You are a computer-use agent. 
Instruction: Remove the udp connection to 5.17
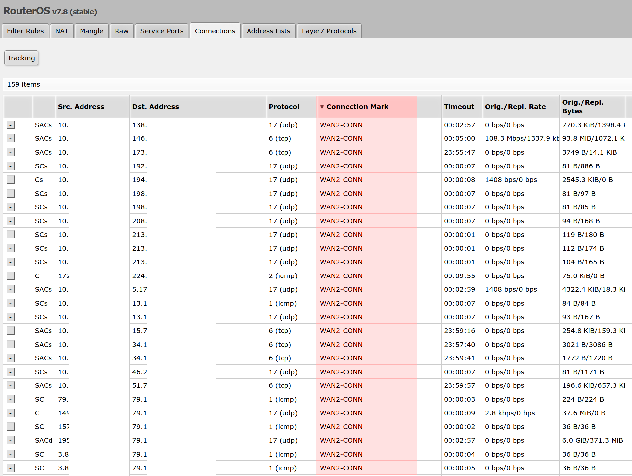point(11,289)
